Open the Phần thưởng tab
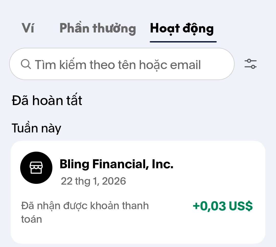Viewport: 276px width, 247px height. pyautogui.click(x=98, y=28)
